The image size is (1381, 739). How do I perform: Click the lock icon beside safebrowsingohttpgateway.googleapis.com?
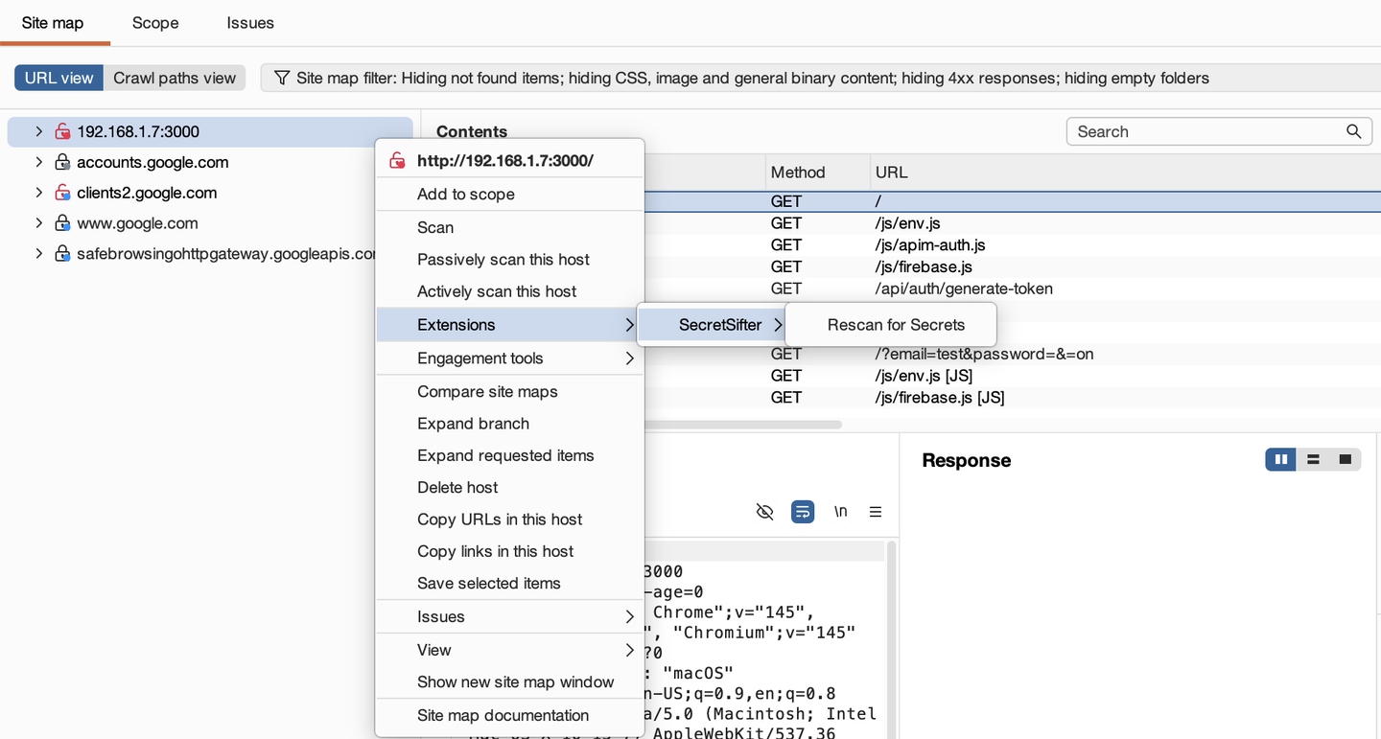62,254
